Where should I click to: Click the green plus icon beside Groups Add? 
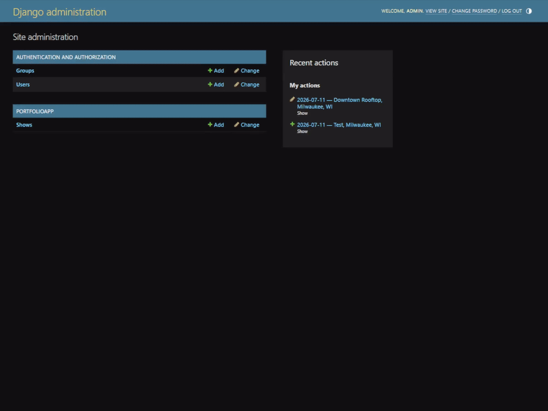coord(210,71)
